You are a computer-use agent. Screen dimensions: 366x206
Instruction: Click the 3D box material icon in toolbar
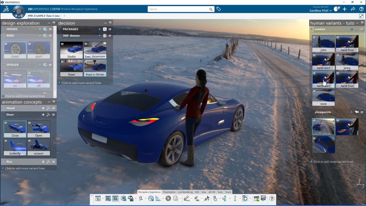[x=124, y=198]
